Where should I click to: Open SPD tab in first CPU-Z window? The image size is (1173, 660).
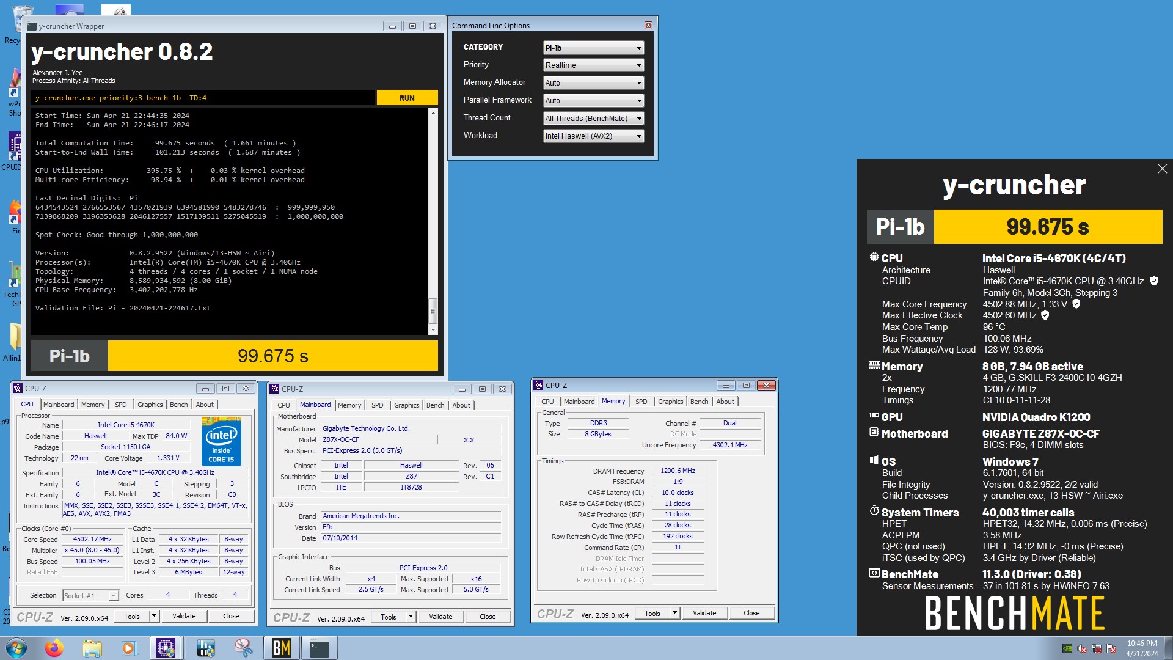pyautogui.click(x=121, y=405)
